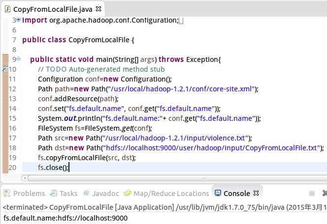Place cursor at "fs.close();" on line 20
Image resolution: width=327 pixels, height=224 pixels.
click(x=53, y=168)
